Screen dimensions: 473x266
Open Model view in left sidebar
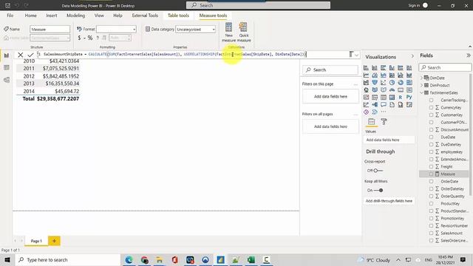(7, 80)
